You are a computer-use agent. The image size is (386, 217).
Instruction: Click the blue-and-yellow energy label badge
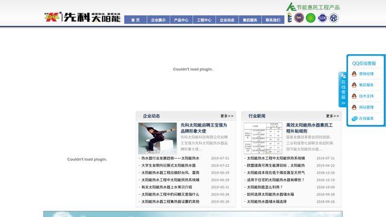tap(289, 18)
